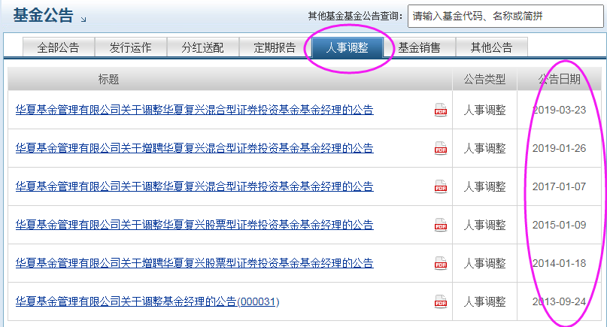Image resolution: width=607 pixels, height=327 pixels.
Task: Click the date 2019-01-26
Action: (x=559, y=148)
